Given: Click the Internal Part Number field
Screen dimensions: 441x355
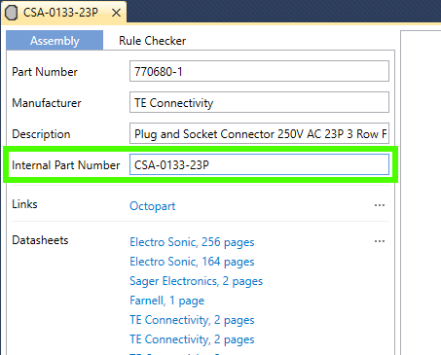Looking at the screenshot, I should click(259, 164).
